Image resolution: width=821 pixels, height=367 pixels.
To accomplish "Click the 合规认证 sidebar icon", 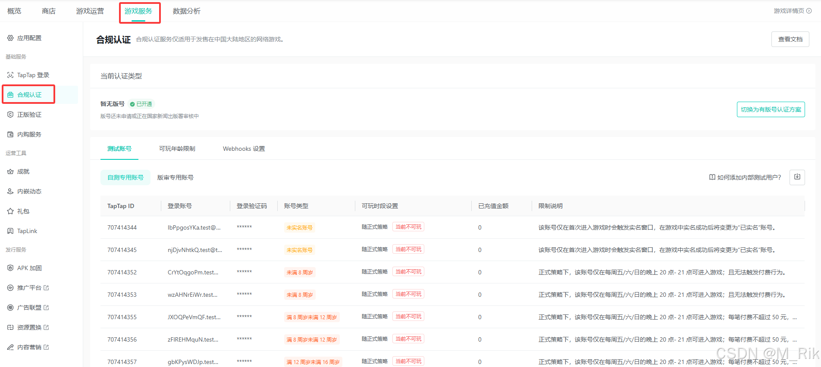I will tap(10, 95).
